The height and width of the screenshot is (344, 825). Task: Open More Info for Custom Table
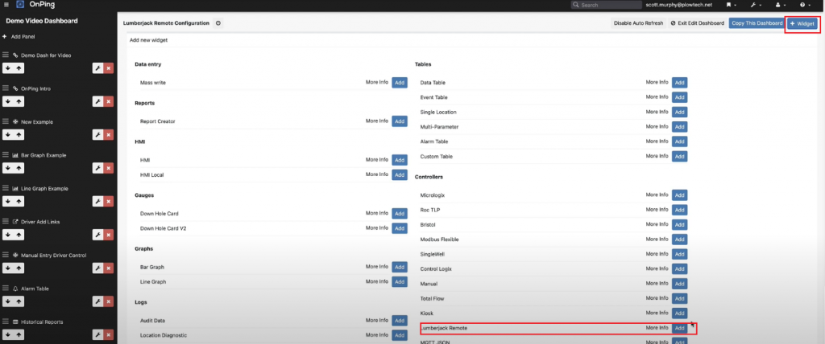[657, 156]
